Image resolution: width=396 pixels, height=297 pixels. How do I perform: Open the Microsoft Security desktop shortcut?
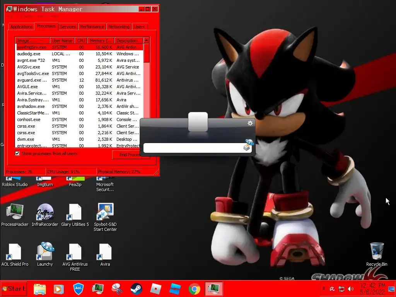tap(105, 184)
